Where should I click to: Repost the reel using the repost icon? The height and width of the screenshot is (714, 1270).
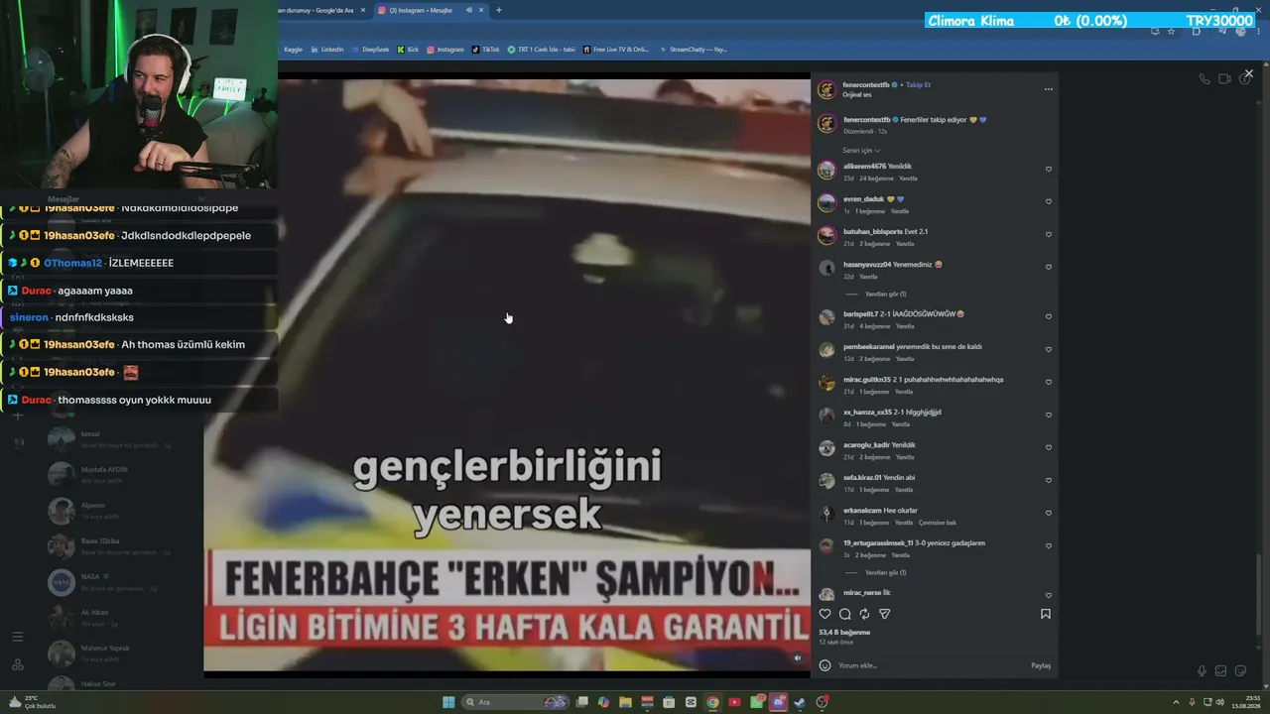(x=864, y=614)
